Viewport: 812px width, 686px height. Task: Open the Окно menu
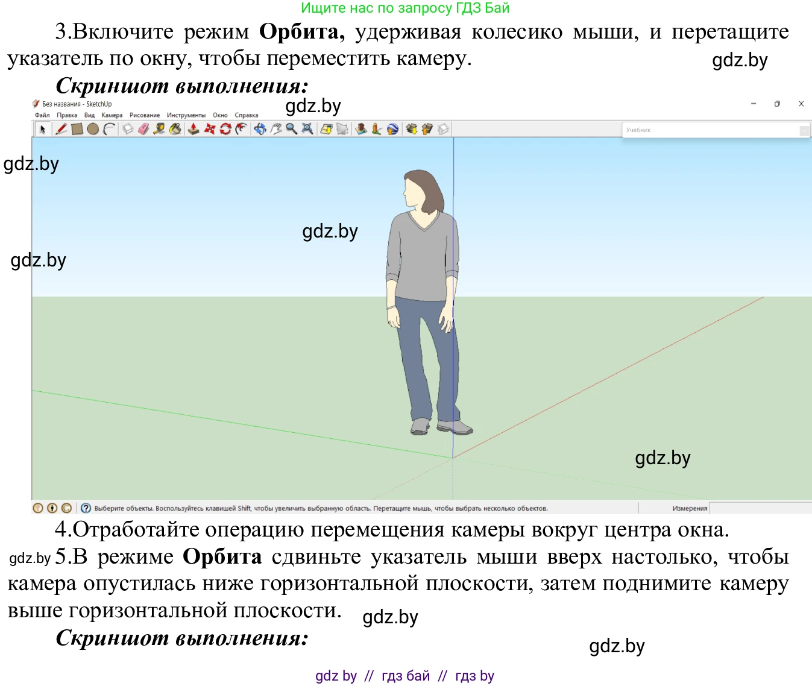click(x=220, y=115)
